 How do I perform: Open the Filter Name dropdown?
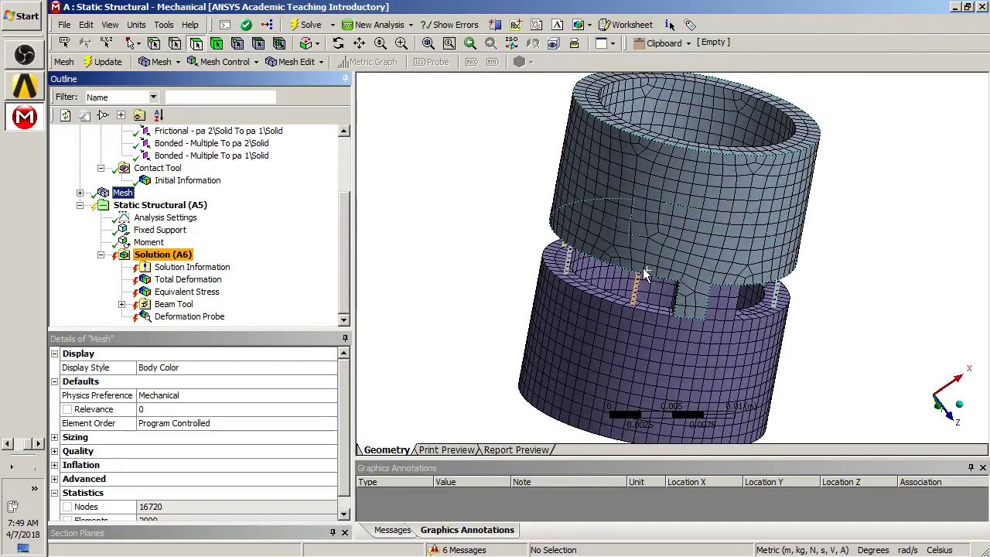point(153,97)
